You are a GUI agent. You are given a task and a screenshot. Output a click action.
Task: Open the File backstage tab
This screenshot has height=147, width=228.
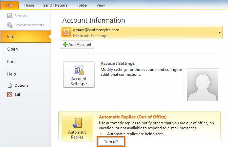9,5
